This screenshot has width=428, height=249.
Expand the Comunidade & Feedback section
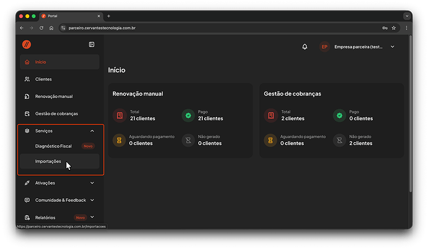(x=92, y=200)
